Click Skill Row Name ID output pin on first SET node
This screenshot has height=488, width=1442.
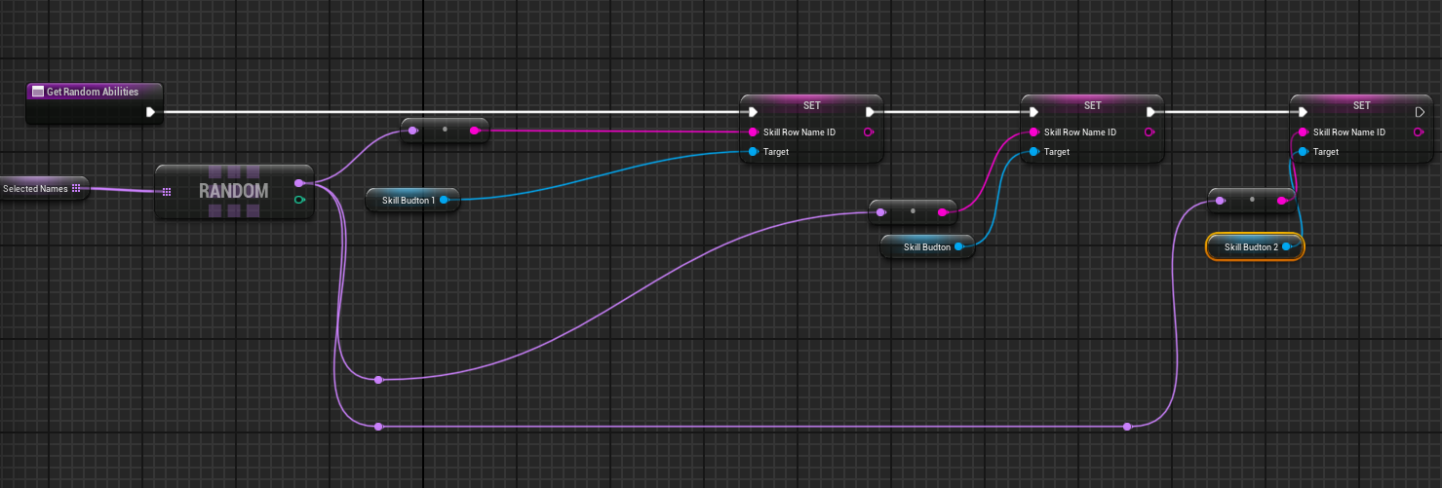[869, 131]
